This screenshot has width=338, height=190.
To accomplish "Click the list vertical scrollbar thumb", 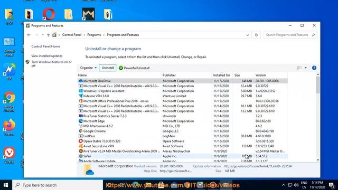I will (x=318, y=85).
